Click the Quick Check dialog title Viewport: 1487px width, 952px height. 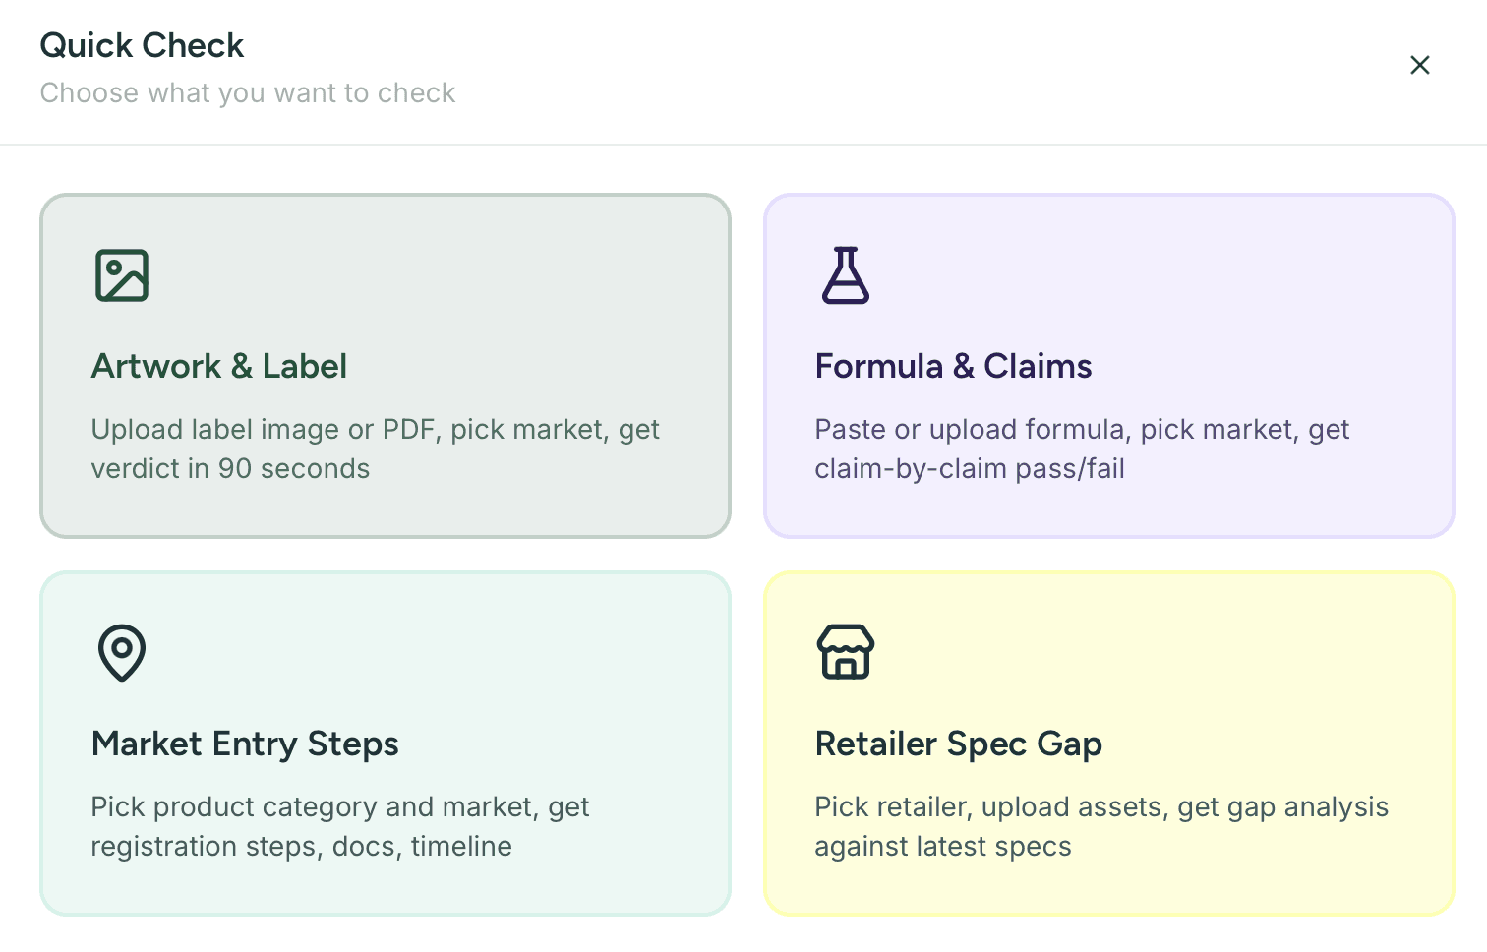[142, 46]
